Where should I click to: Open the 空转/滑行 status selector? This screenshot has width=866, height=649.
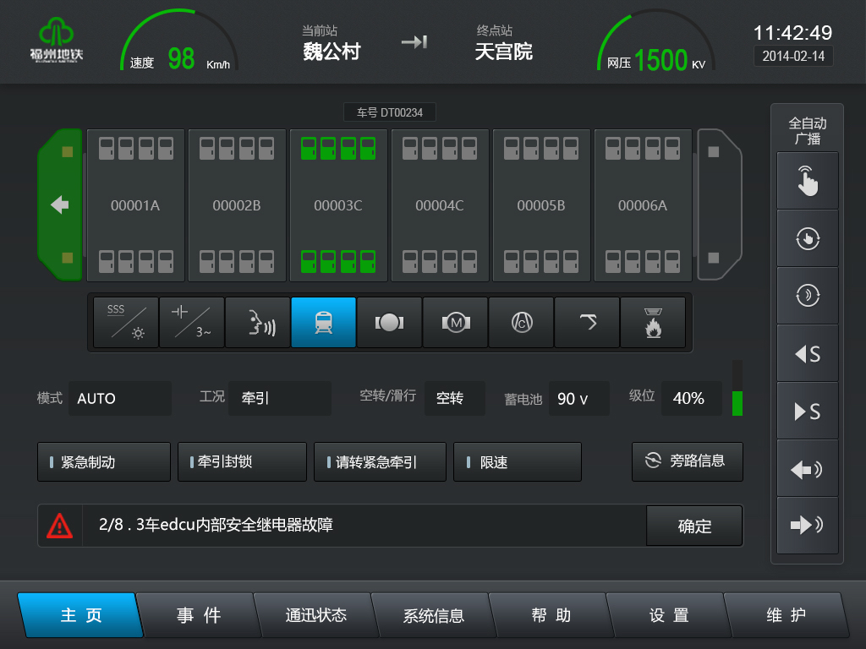pos(454,398)
